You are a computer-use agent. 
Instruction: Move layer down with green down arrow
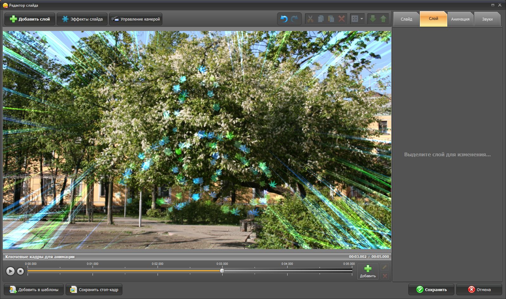click(x=373, y=19)
